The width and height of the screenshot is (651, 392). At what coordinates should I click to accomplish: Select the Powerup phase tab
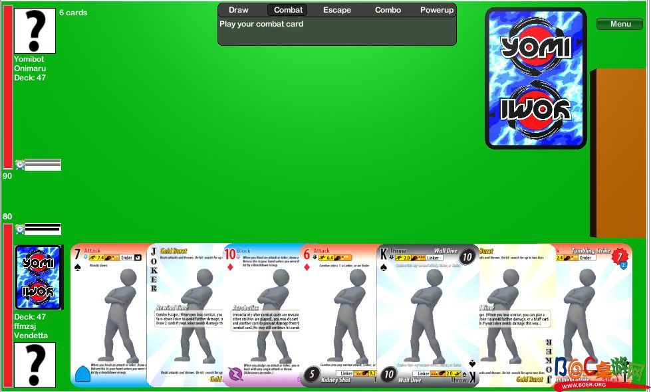[x=437, y=10]
